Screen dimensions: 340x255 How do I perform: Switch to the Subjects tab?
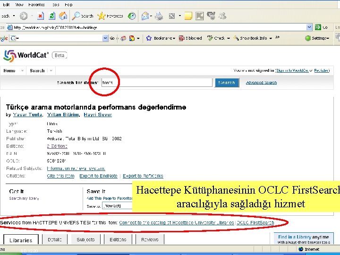pos(85,239)
